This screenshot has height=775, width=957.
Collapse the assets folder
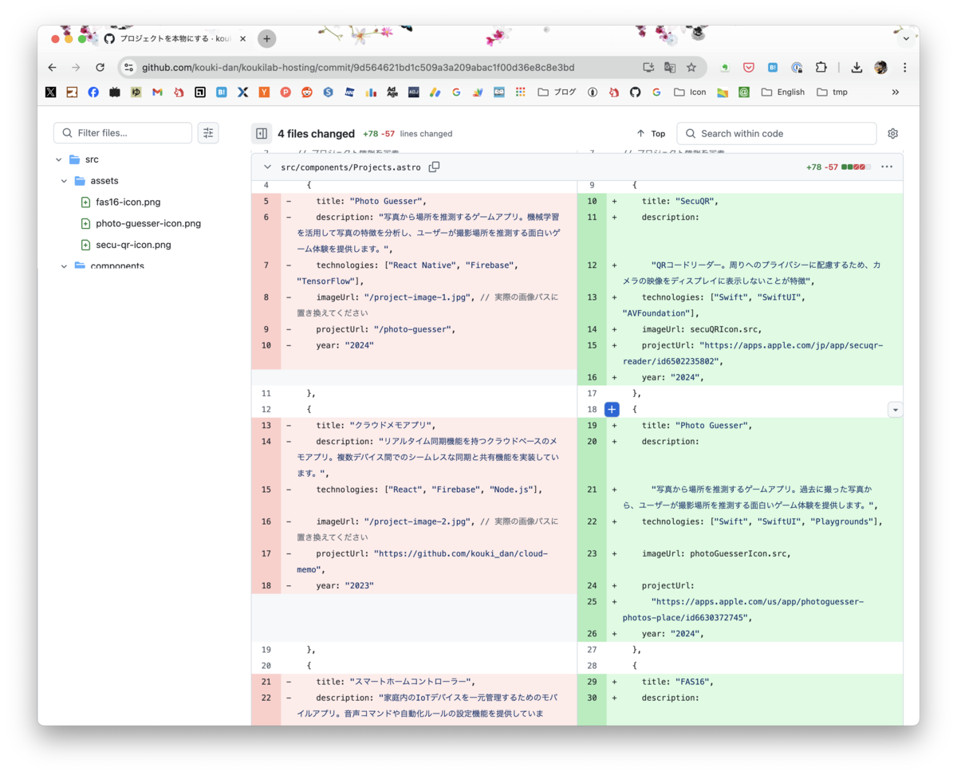coord(65,181)
